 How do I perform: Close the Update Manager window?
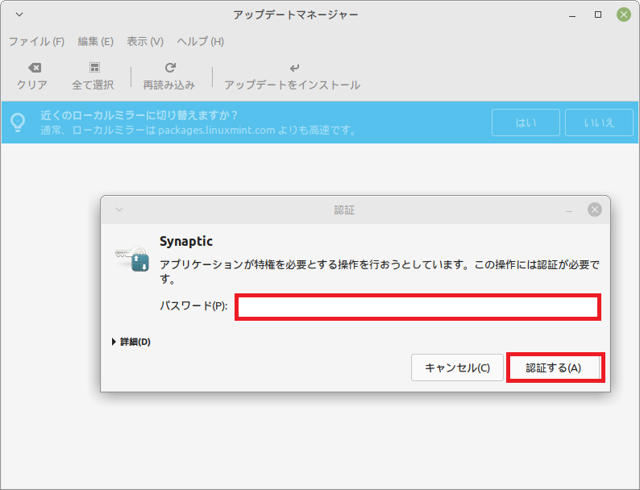click(x=624, y=15)
